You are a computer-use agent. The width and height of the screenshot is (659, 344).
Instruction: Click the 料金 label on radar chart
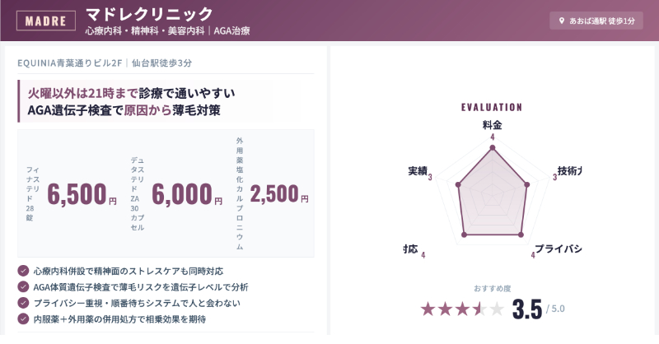492,125
